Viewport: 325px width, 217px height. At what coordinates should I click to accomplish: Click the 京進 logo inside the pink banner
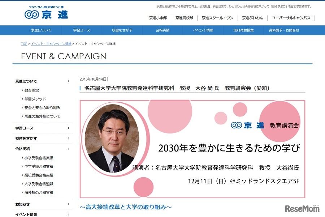point(247,124)
